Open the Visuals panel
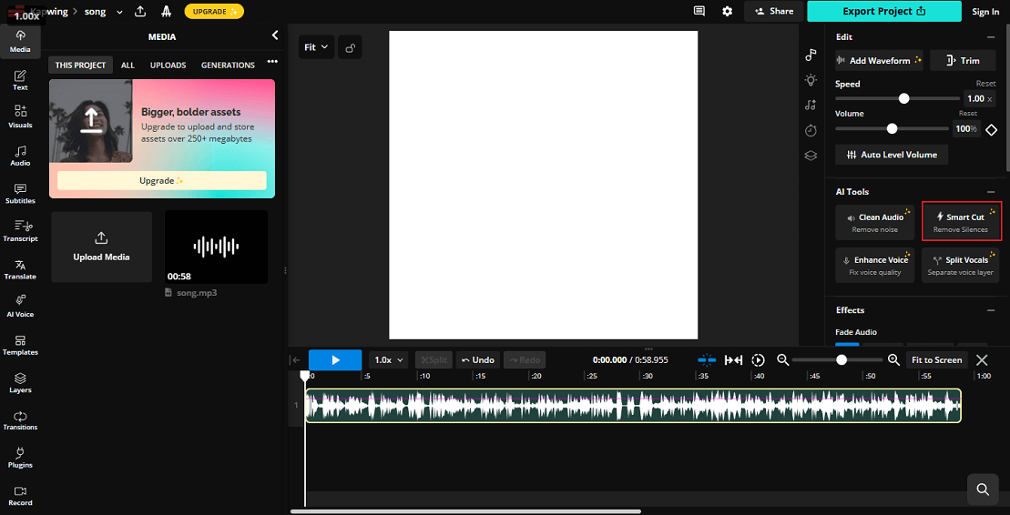The image size is (1010, 515). click(21, 117)
